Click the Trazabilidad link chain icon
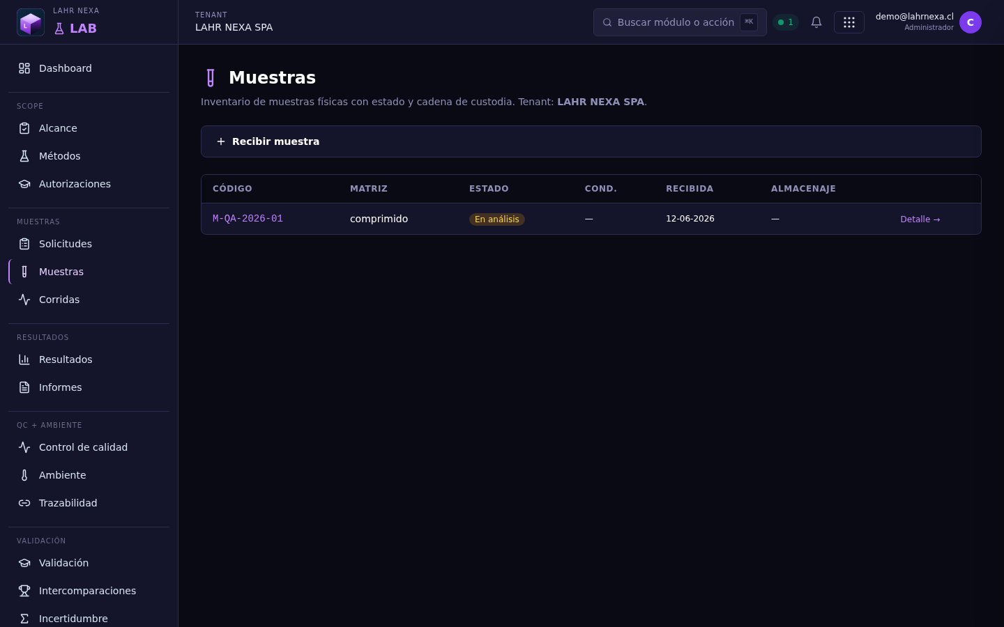Viewport: 1004px width, 627px height. [24, 503]
